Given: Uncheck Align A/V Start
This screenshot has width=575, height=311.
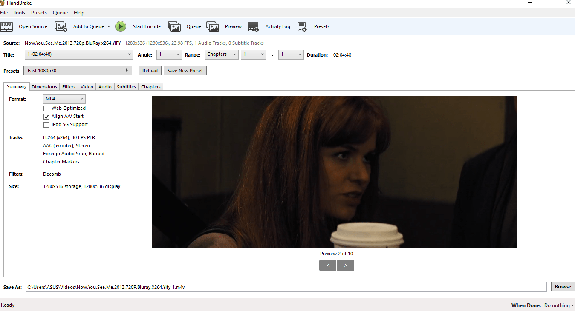Looking at the screenshot, I should (x=46, y=116).
